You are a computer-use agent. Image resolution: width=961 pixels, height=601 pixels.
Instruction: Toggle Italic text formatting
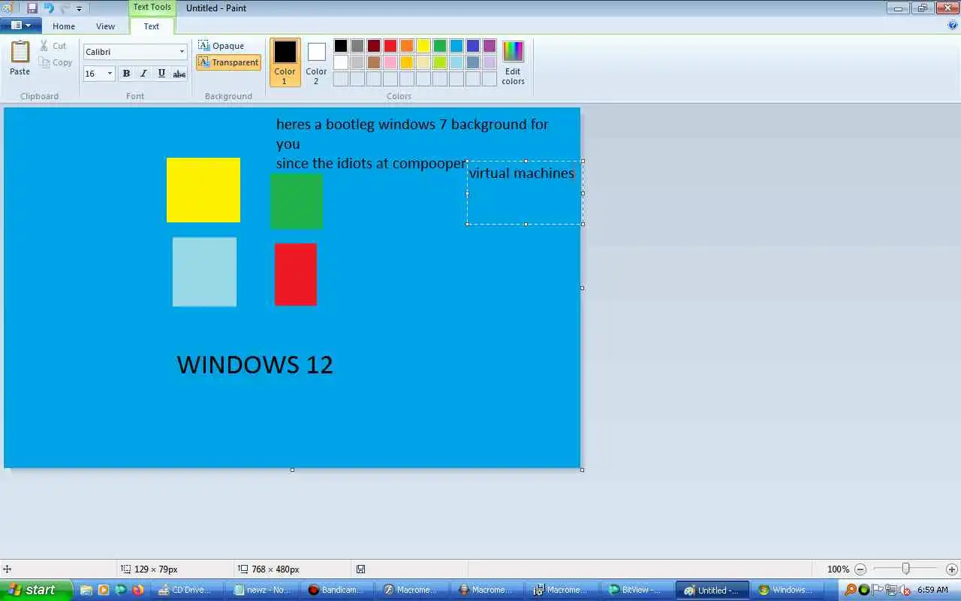tap(143, 74)
